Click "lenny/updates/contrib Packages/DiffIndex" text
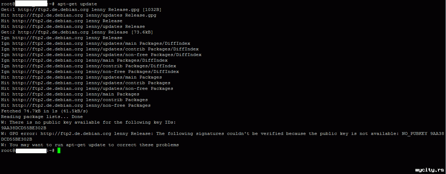Image resolution: width=446 pixels, height=174 pixels. tap(142, 49)
